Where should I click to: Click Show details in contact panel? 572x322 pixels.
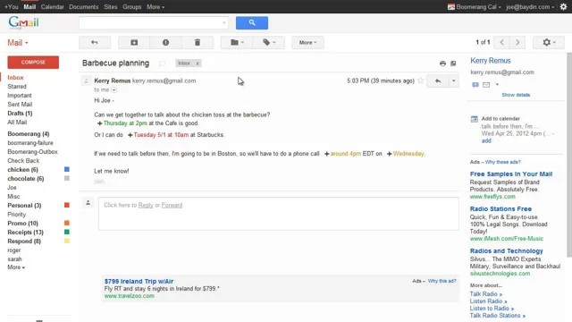click(516, 95)
